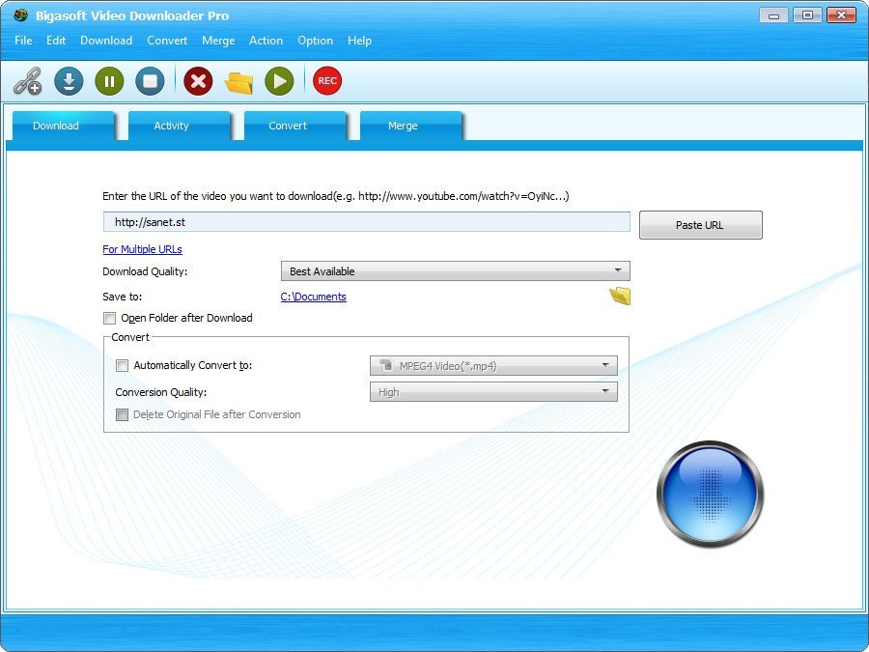
Task: Click the Paste URL button
Action: 700,224
